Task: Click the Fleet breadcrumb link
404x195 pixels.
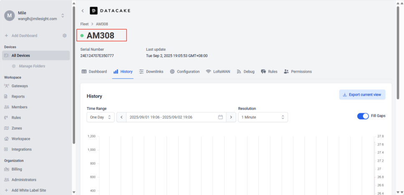Action: tap(84, 24)
